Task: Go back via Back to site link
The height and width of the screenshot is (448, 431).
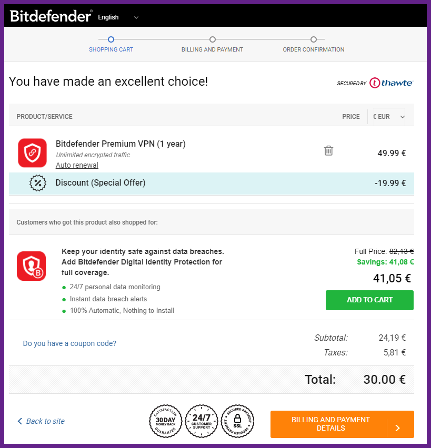Action: pos(41,421)
